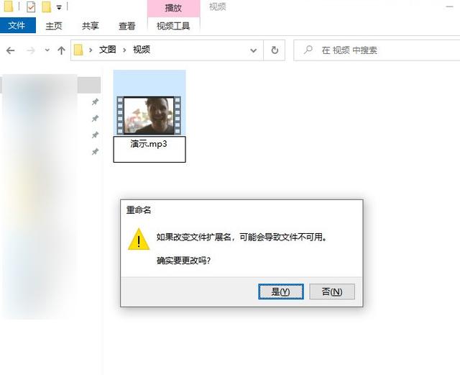Viewport: 460px width, 375px height.
Task: Minimize the Explorer window
Action: (x=449, y=6)
